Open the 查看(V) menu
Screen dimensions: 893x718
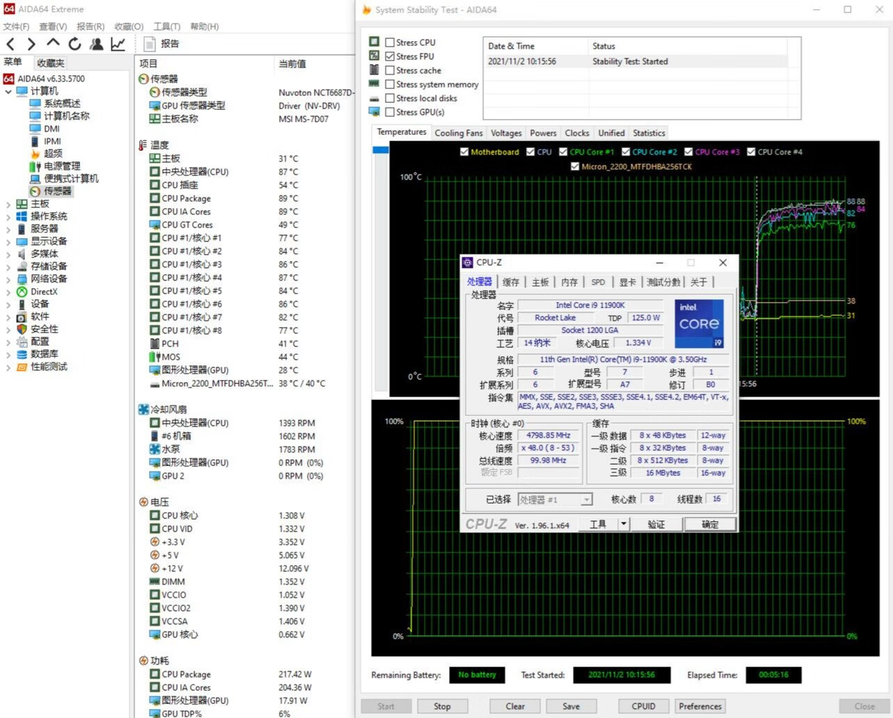[x=53, y=26]
